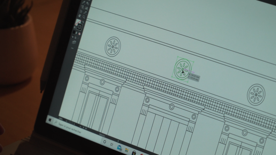The image size is (276, 155).
Task: Enable Draw Normal mode
Action: (73, 37)
